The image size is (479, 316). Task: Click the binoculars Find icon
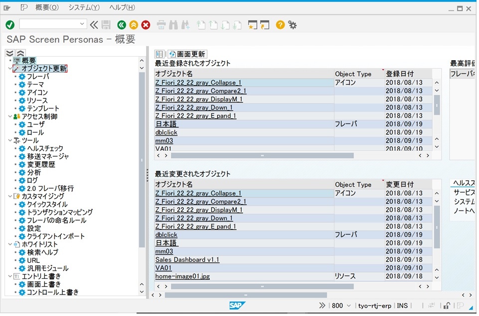pos(173,25)
